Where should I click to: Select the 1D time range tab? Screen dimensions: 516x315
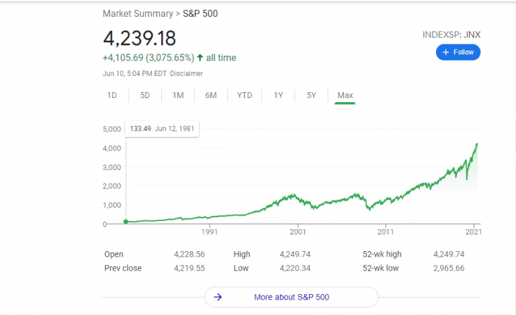[x=112, y=95]
